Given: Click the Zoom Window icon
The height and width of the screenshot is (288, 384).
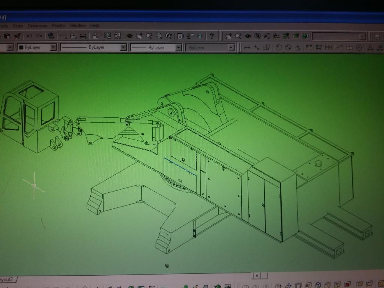Looking at the screenshot, I should [x=159, y=36].
